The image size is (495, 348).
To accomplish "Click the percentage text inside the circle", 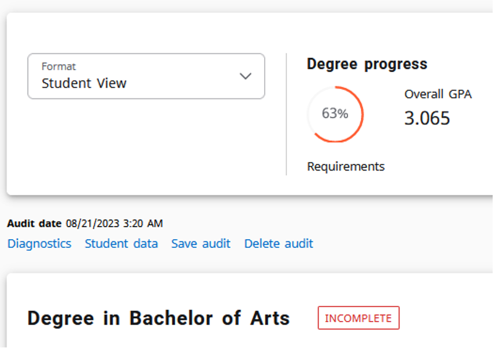I will 335,114.
